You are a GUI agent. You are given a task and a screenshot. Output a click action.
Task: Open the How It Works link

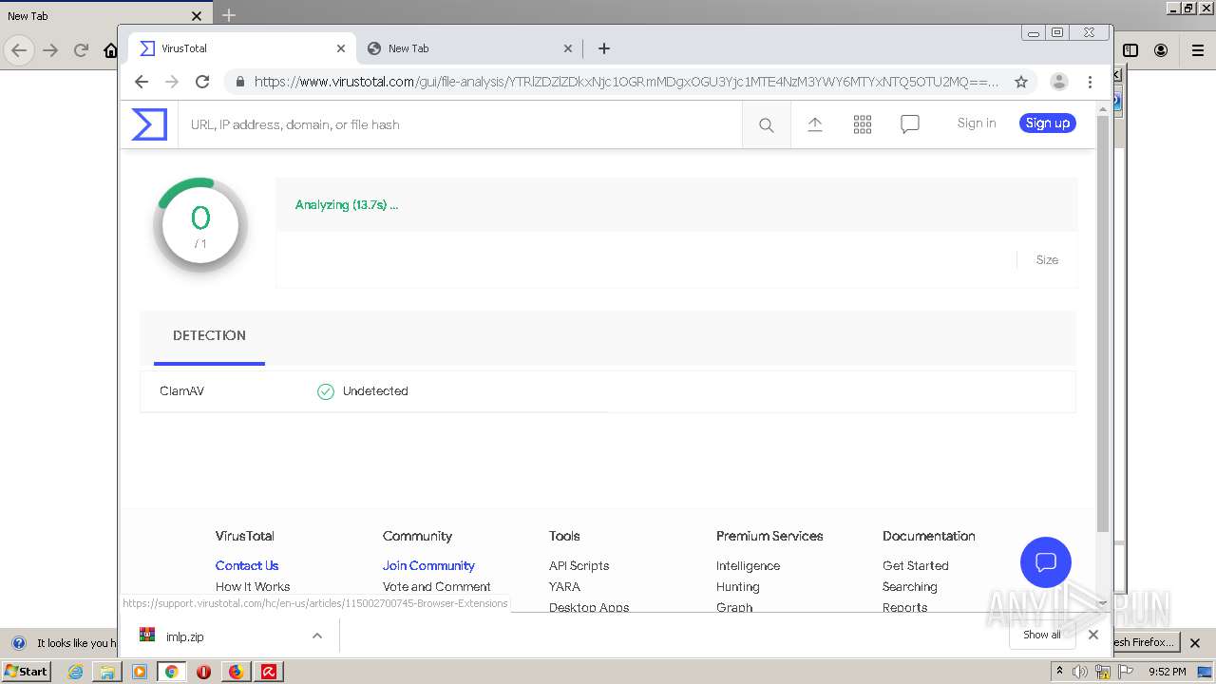[x=253, y=586]
